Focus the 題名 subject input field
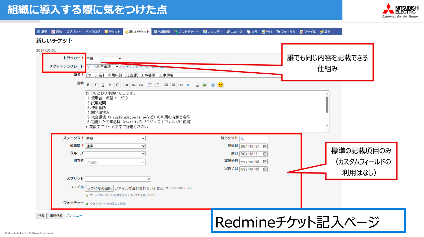The width and height of the screenshot is (424, 237). [x=183, y=75]
